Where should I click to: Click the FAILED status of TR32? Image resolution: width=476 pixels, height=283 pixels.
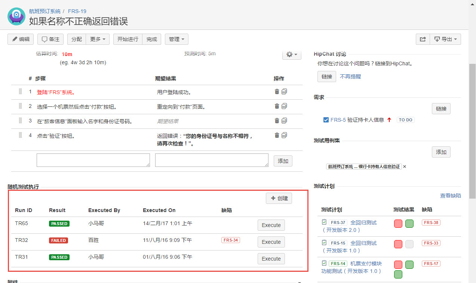click(x=58, y=240)
